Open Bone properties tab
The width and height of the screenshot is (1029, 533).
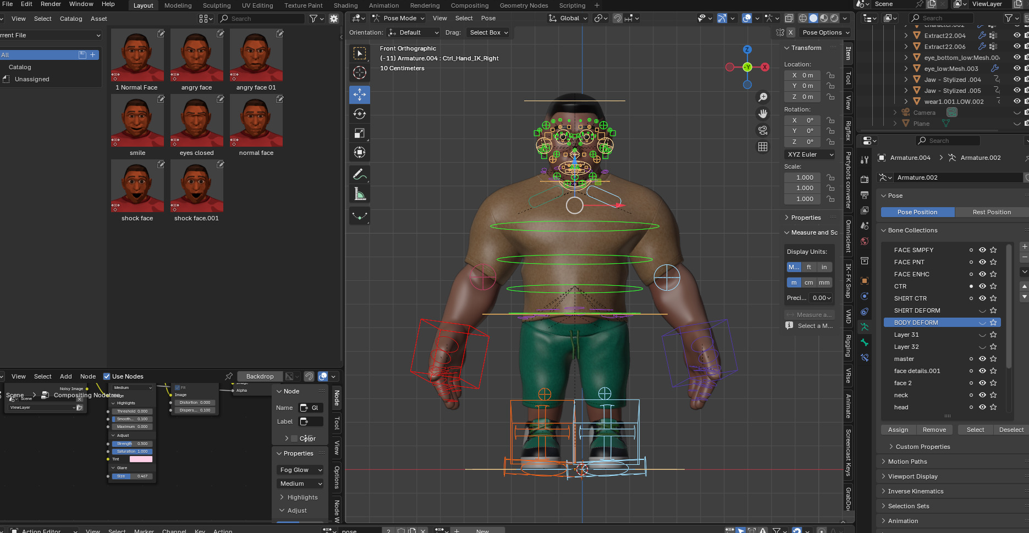pos(865,342)
